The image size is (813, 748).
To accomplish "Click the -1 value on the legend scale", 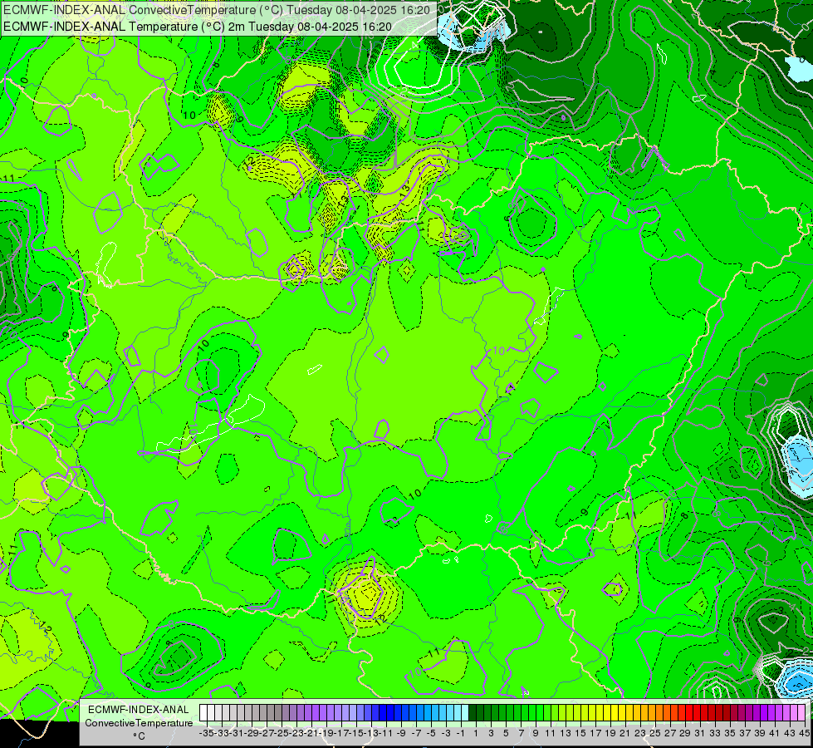I will pyautogui.click(x=460, y=733).
